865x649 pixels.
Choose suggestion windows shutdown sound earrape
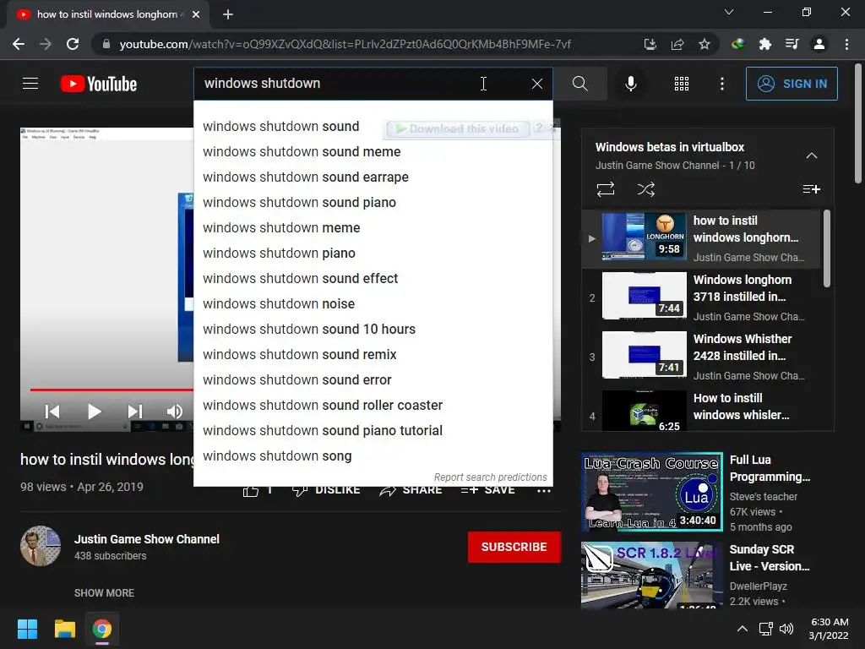tap(373, 177)
